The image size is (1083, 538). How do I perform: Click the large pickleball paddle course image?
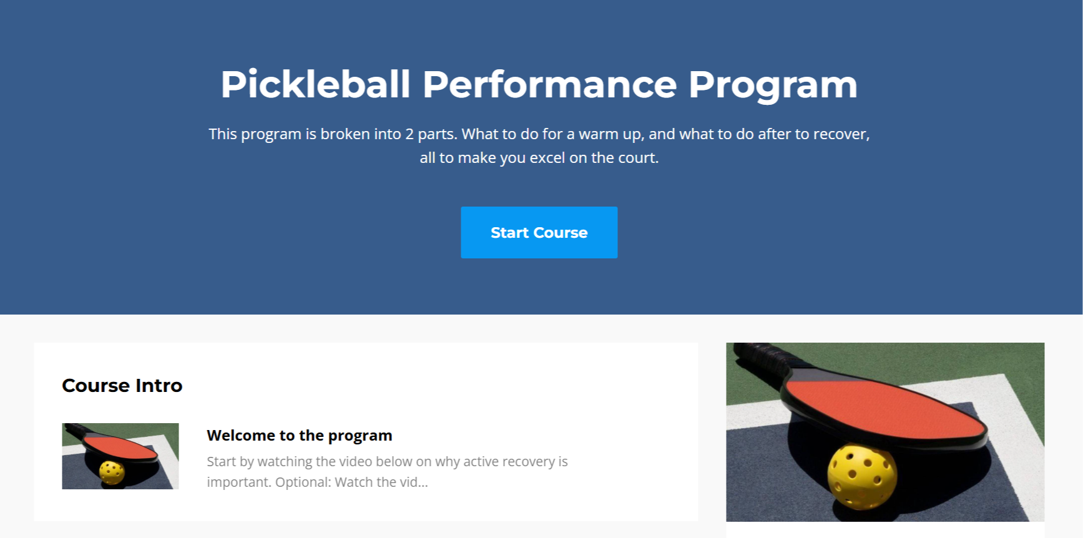coord(885,432)
